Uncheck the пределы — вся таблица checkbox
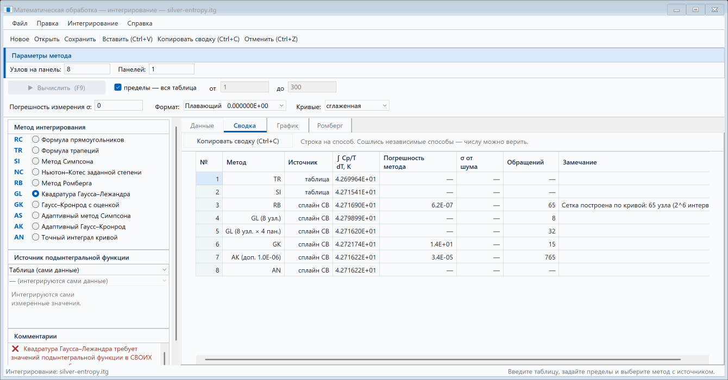 pos(118,87)
